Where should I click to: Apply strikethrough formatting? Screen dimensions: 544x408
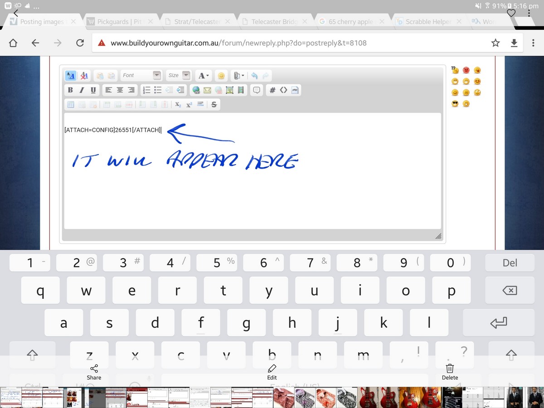pyautogui.click(x=214, y=105)
